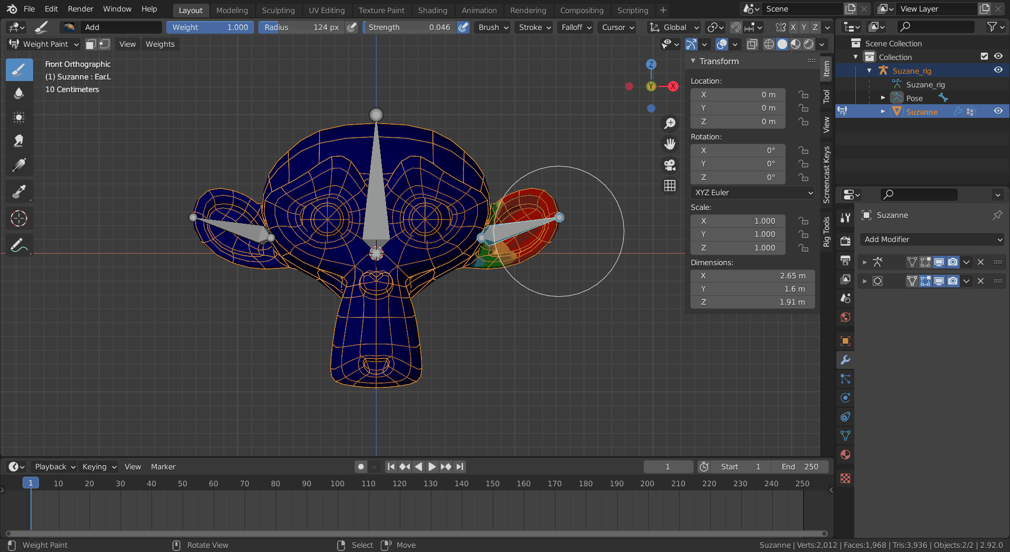Open the View Layer properties tab
Screen dimensions: 1010x552
845,279
